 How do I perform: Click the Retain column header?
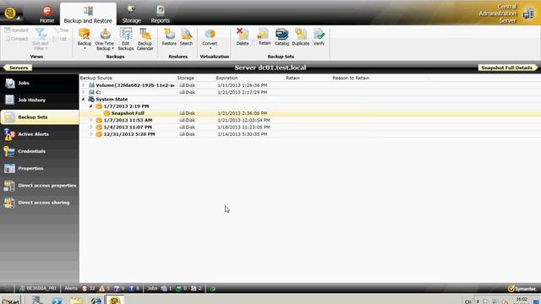point(292,78)
